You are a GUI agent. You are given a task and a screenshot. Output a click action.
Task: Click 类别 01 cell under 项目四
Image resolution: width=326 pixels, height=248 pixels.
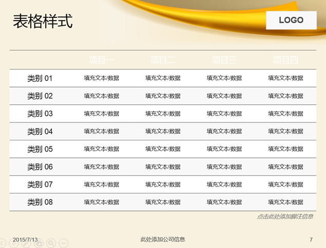(285, 78)
